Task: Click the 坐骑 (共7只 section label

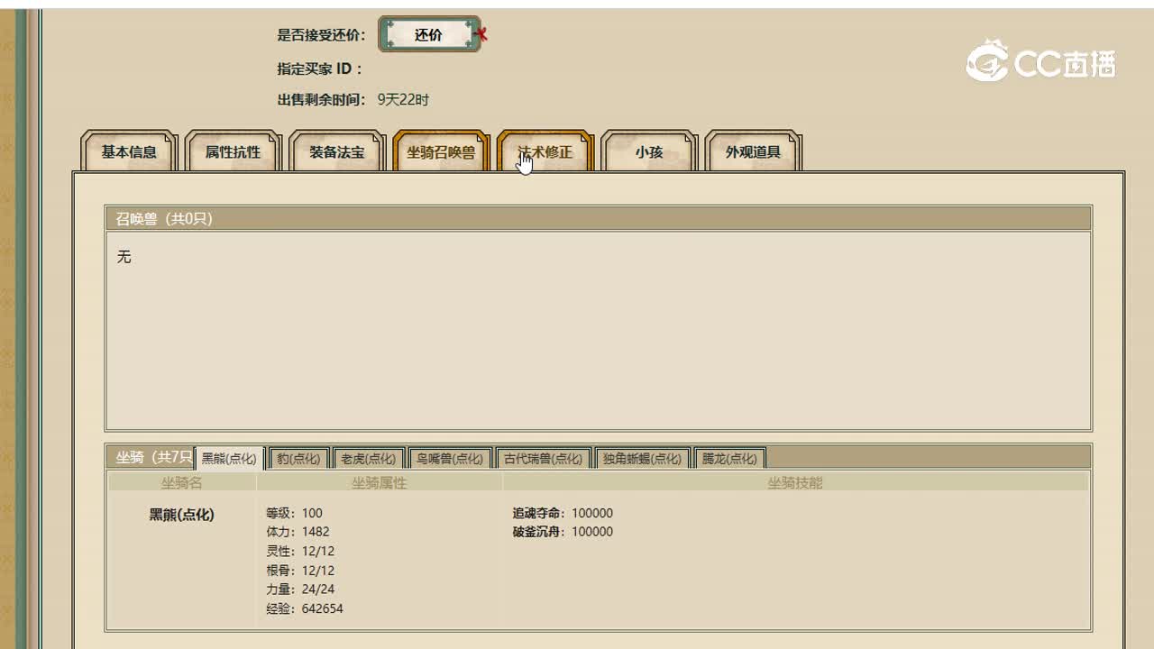Action: [154, 457]
